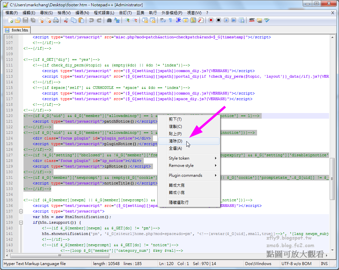Click the spell check ABC icon
The height and width of the screenshot is (270, 339).
click(x=252, y=20)
